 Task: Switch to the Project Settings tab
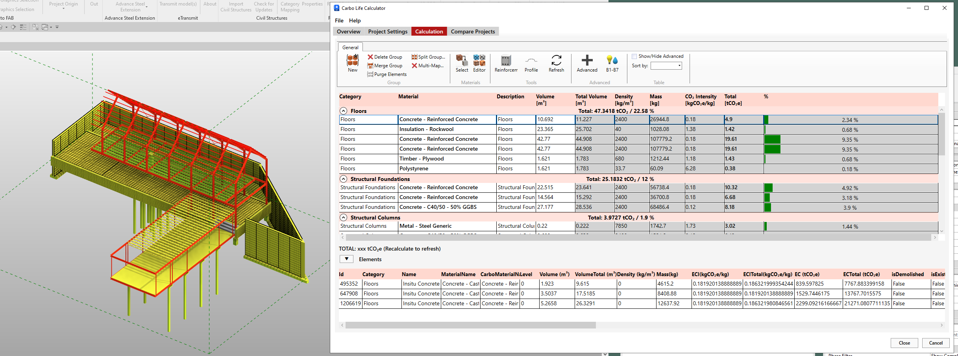[388, 31]
